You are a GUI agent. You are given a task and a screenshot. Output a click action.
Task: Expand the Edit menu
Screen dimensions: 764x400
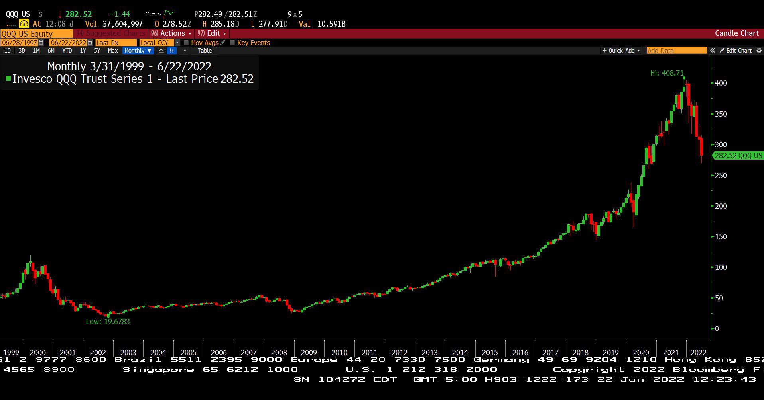pyautogui.click(x=212, y=33)
